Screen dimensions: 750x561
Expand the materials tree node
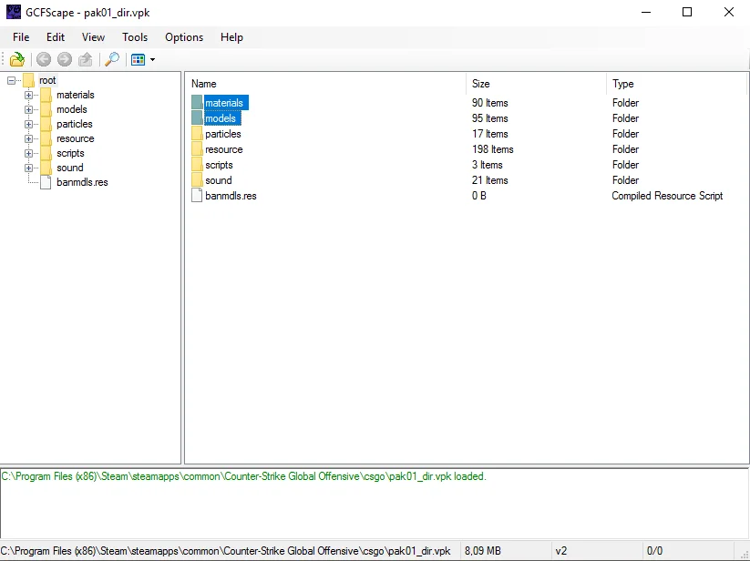[28, 95]
